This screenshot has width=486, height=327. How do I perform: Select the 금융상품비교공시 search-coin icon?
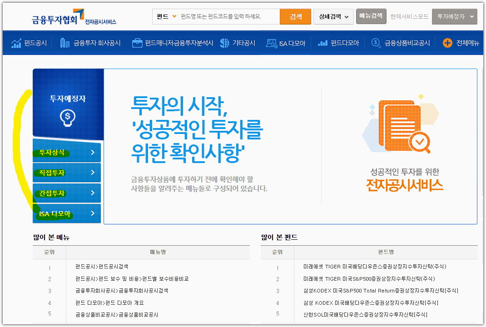tap(376, 43)
